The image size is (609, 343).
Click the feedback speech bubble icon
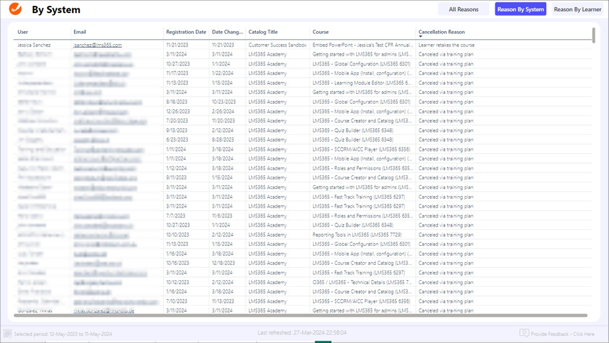(523, 333)
